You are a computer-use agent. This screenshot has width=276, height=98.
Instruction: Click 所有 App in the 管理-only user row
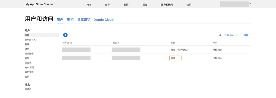[217, 58]
